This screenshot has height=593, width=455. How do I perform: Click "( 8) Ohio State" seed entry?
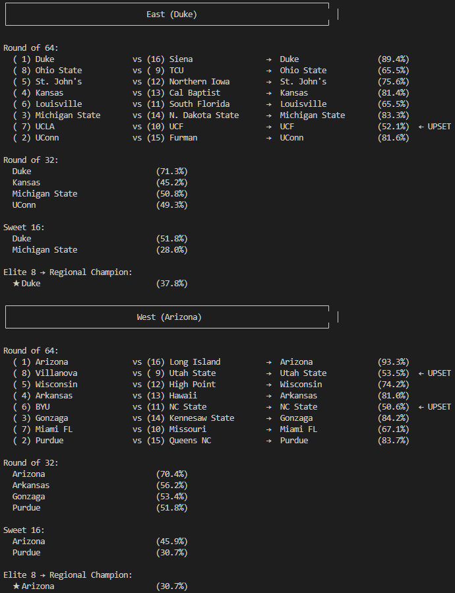pos(47,71)
